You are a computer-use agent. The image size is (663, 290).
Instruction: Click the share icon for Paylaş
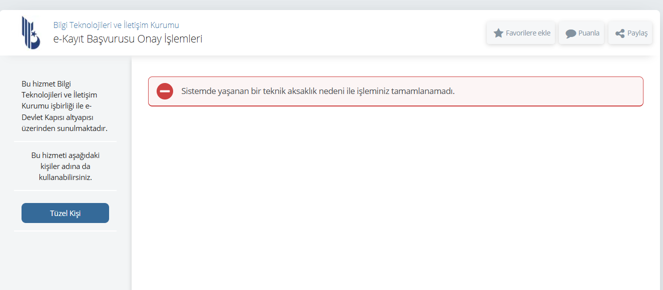620,33
